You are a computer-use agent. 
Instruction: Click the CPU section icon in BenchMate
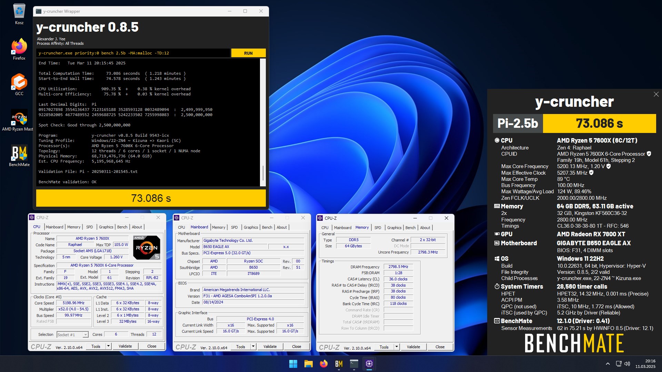pos(497,141)
